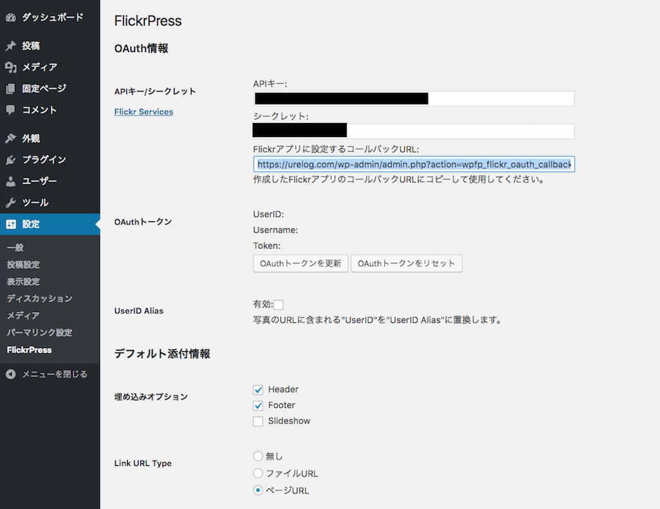Open メディア under the 設定 submenu

point(23,315)
